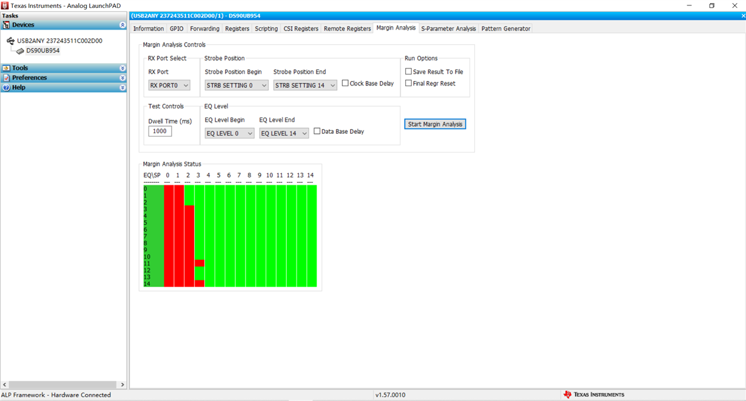Click the Help question mark icon
746x401 pixels.
click(x=6, y=87)
